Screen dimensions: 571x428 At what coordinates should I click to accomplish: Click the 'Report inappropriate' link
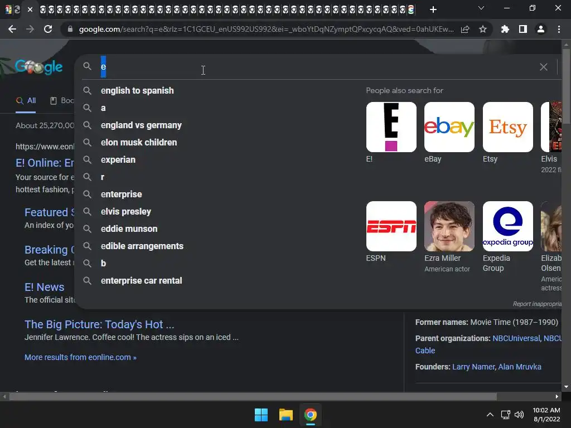click(x=537, y=304)
